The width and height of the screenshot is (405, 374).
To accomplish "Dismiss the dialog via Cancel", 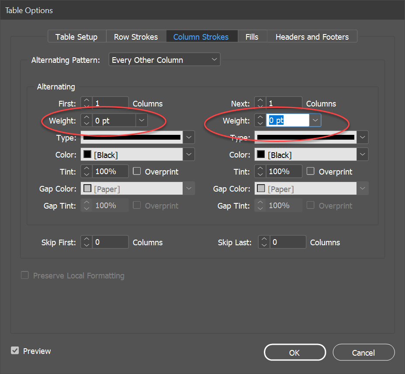I will [x=363, y=352].
